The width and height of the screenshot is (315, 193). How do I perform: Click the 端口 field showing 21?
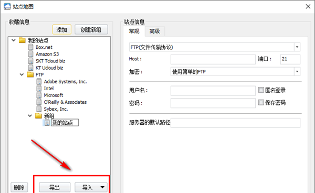pos(290,59)
